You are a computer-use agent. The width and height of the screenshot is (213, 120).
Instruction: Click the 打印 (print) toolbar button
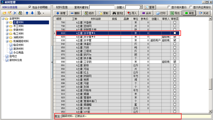pos(161,13)
